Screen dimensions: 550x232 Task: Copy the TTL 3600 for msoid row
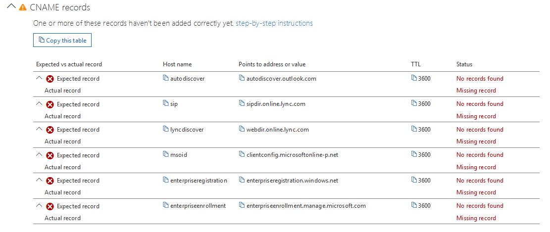point(414,154)
